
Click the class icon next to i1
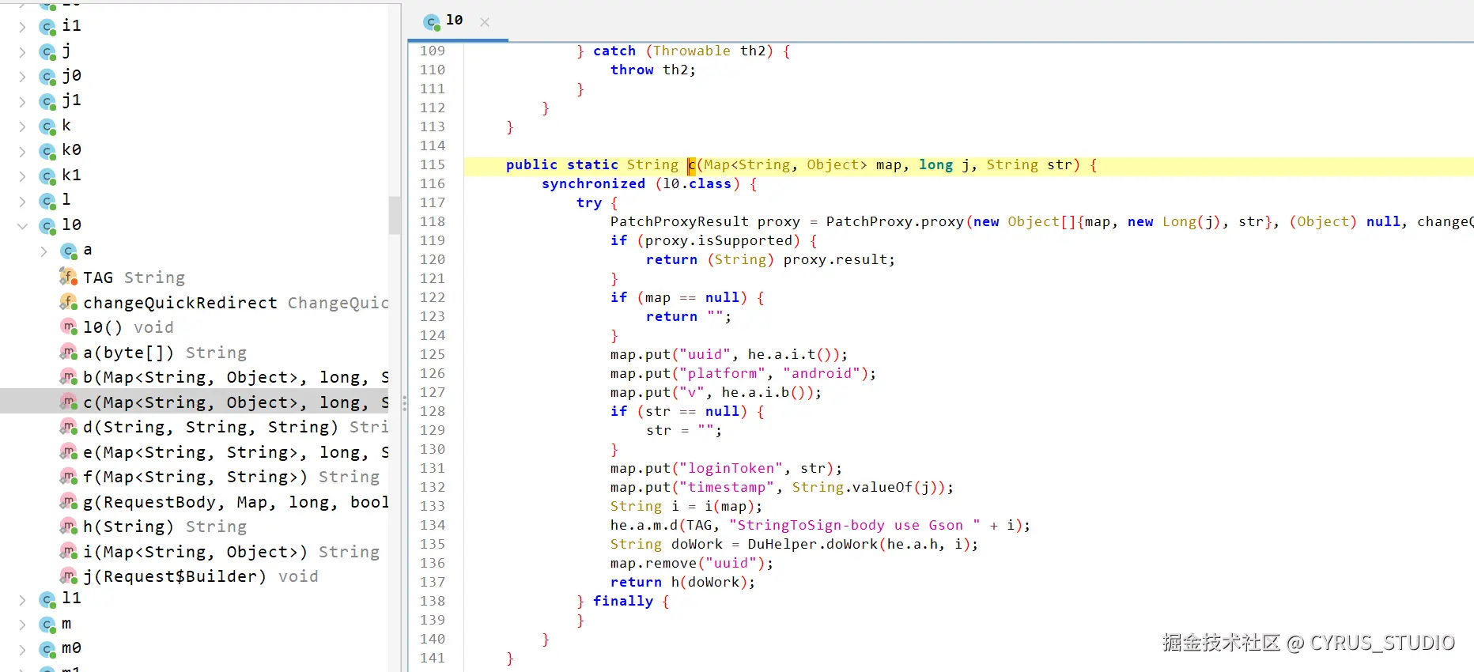point(47,28)
